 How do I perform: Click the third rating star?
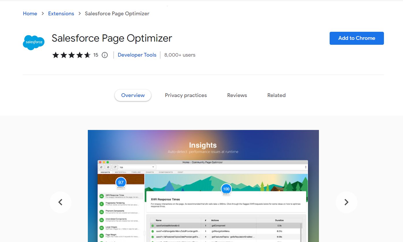72,55
